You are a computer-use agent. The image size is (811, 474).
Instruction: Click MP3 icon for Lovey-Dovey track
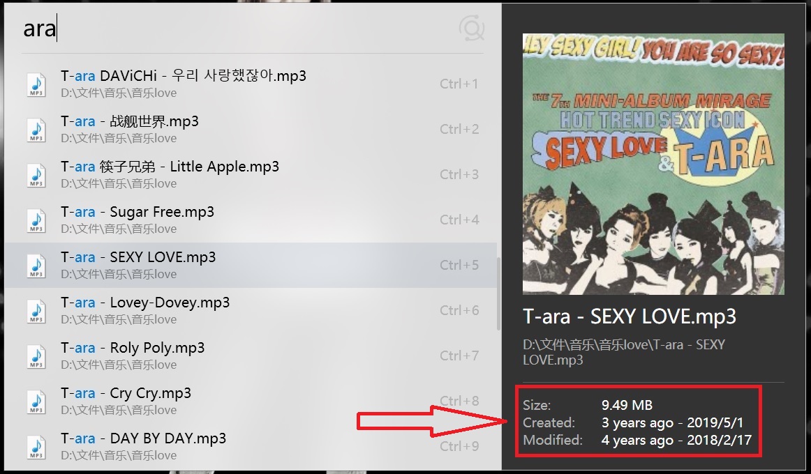[x=36, y=311]
